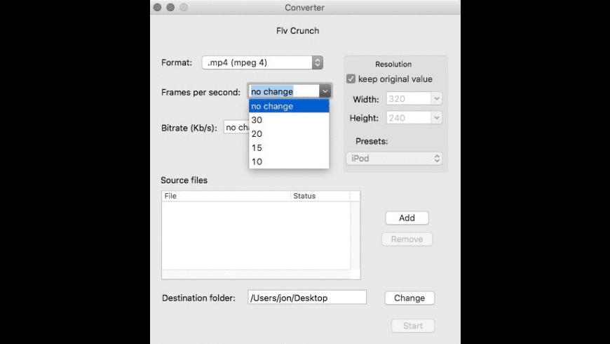
Task: Close the Converter window
Action: (x=158, y=8)
